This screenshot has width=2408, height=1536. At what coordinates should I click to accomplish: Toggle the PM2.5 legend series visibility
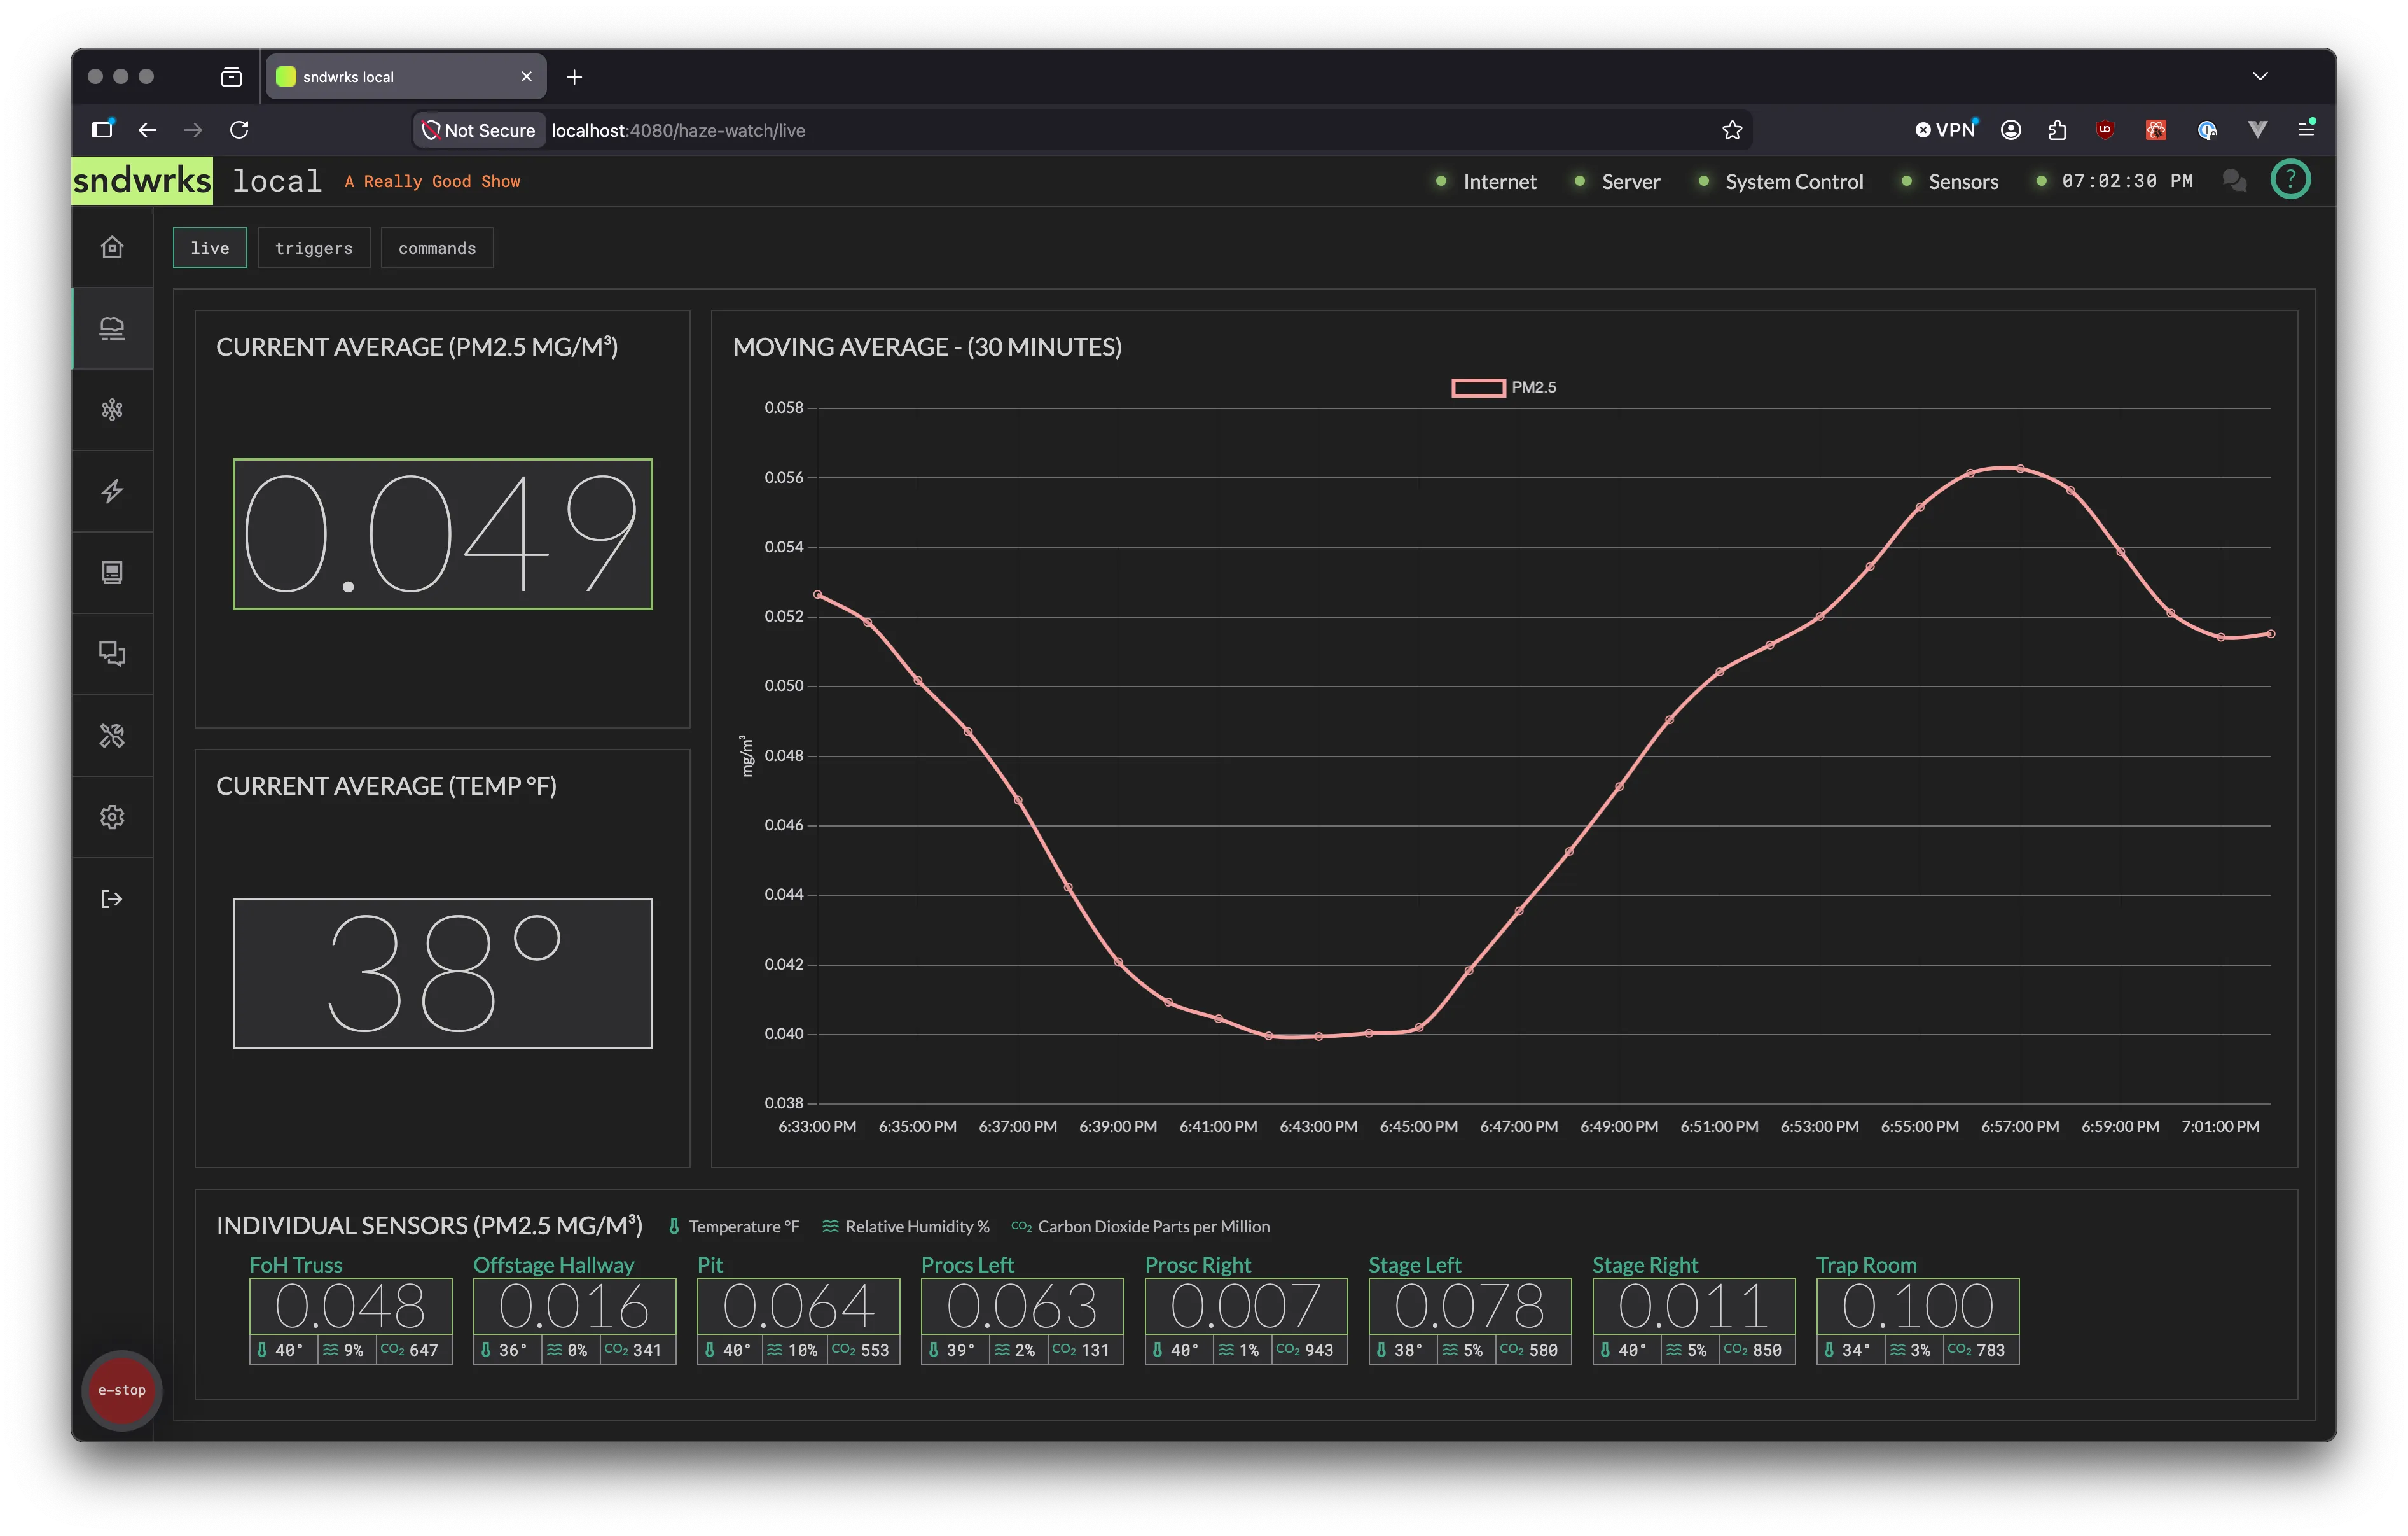(x=1503, y=387)
